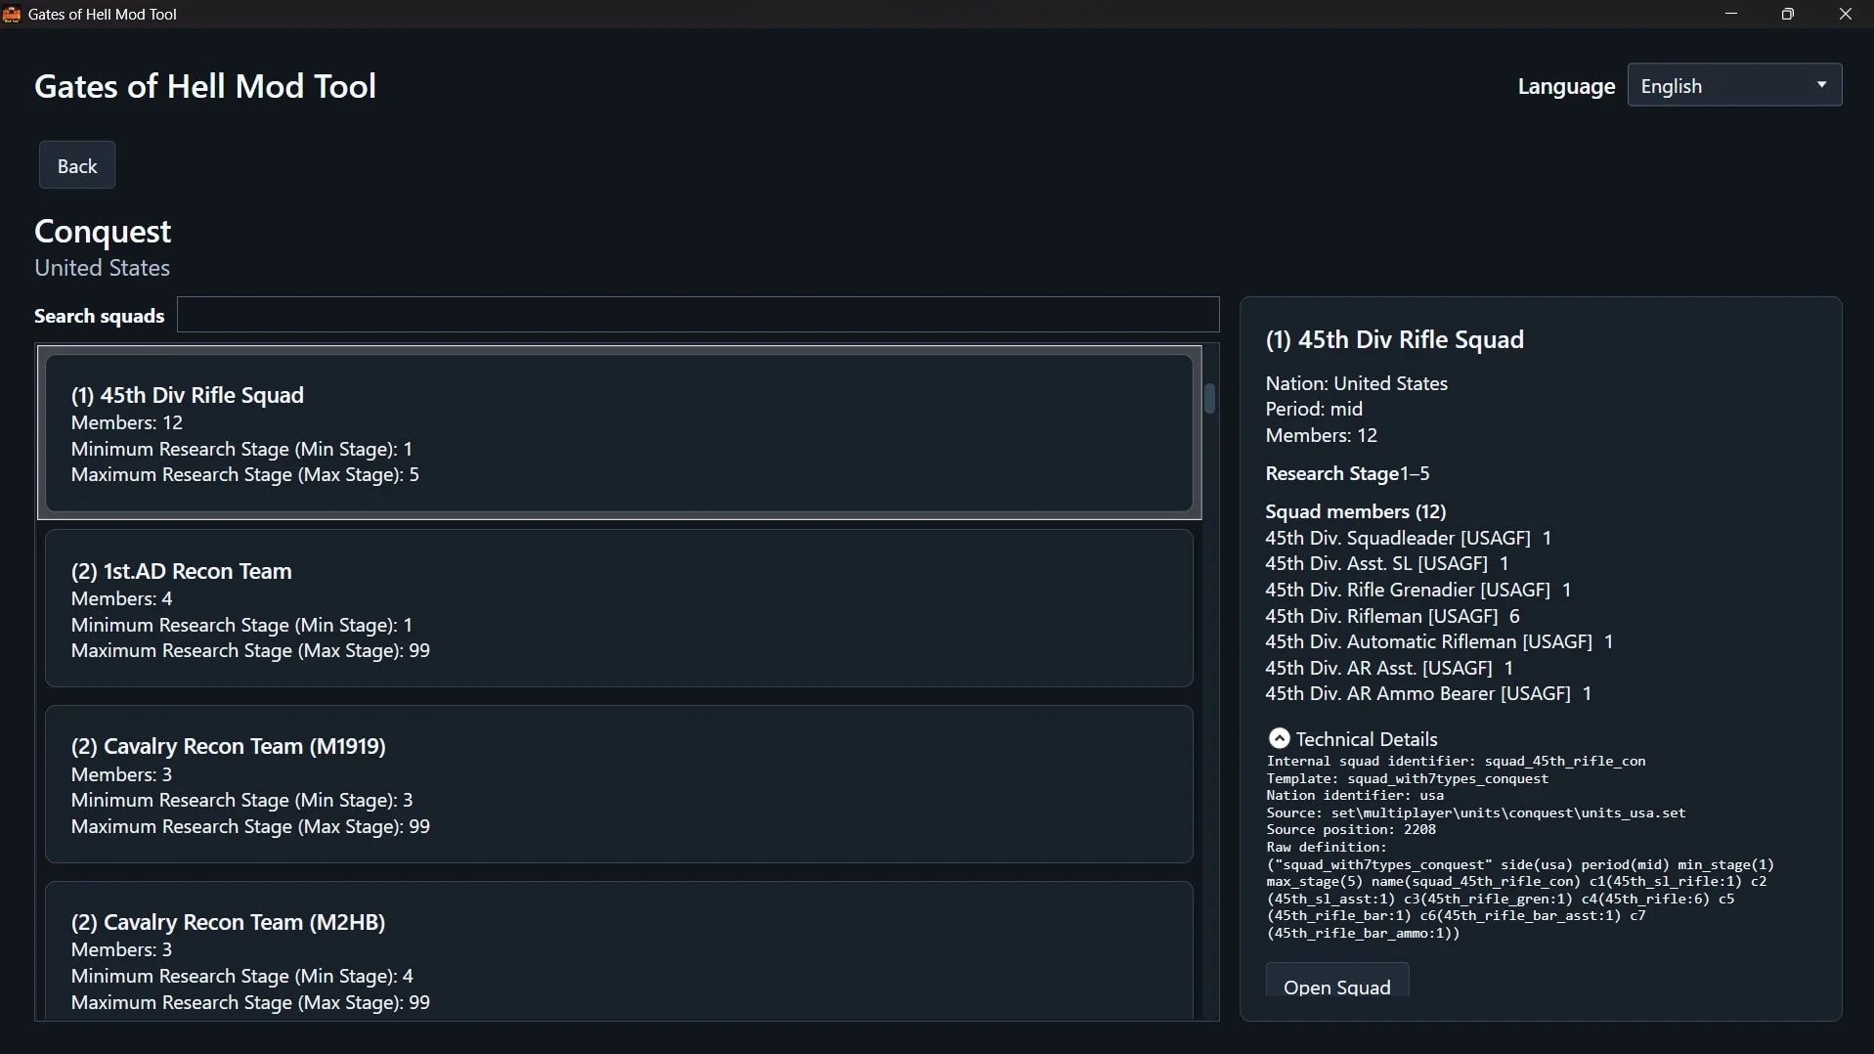Collapse the Technical Details section

click(x=1352, y=739)
